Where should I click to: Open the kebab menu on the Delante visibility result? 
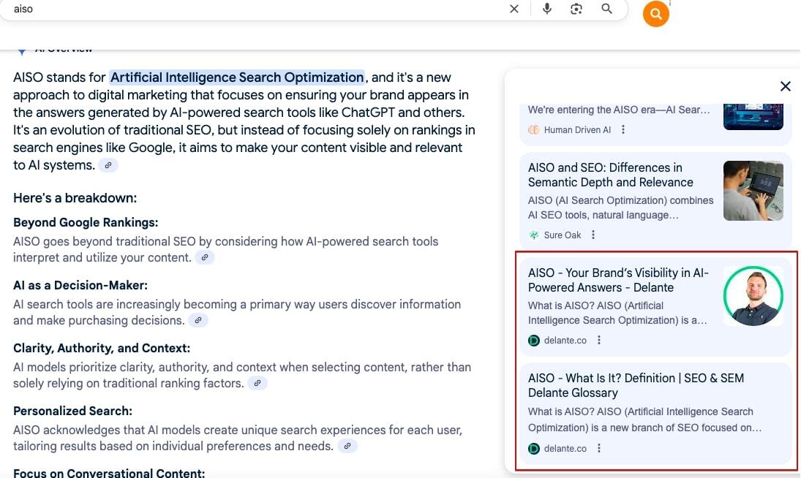[x=599, y=340]
